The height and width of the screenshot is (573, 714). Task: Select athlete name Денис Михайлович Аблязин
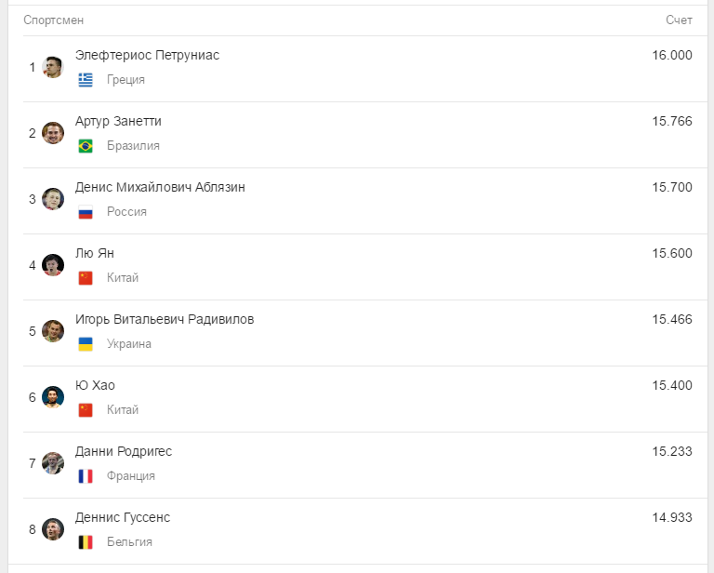pos(160,187)
